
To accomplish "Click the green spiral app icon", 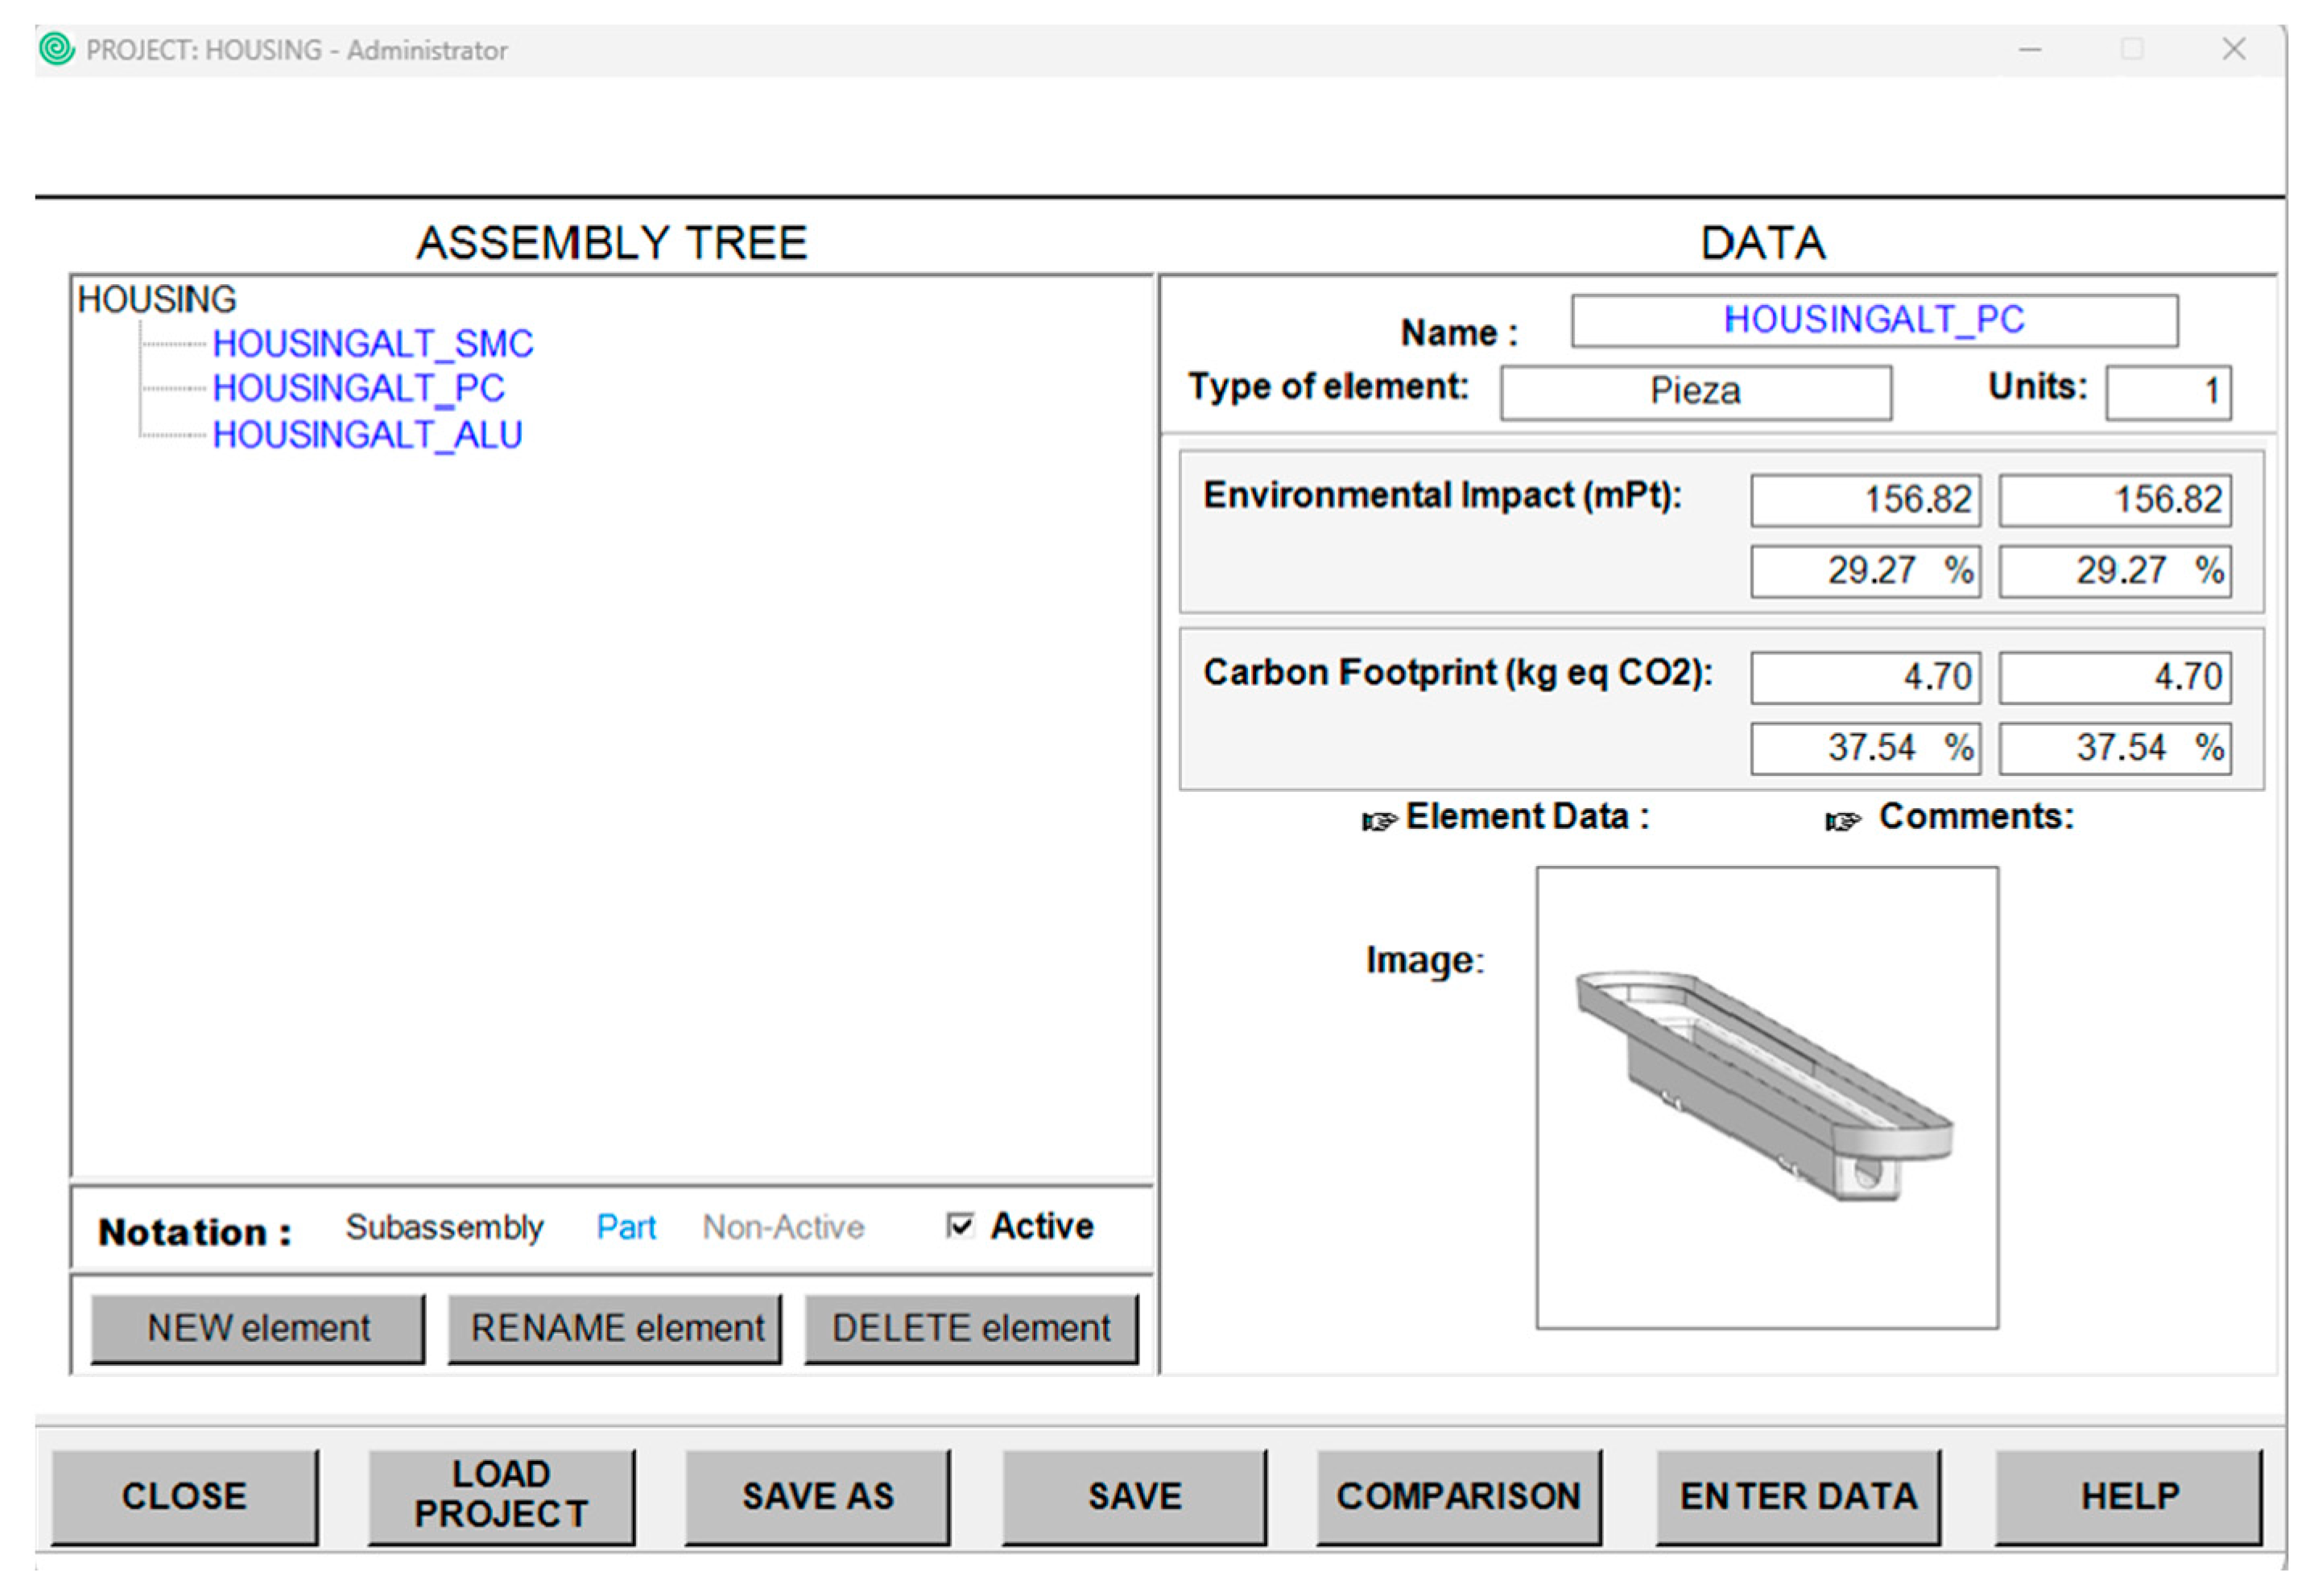I will (x=57, y=49).
